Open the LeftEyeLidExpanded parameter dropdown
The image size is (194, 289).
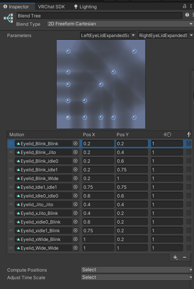(x=108, y=36)
